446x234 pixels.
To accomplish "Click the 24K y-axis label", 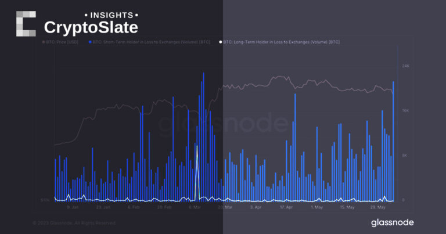I will (x=406, y=66).
